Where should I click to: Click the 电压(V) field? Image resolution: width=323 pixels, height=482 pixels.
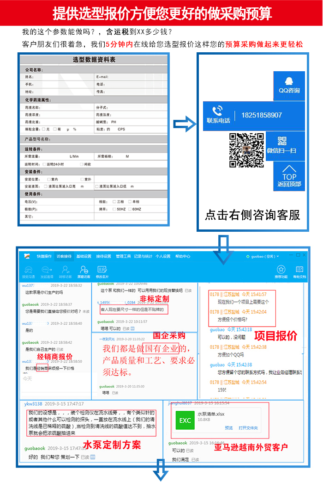(58, 202)
